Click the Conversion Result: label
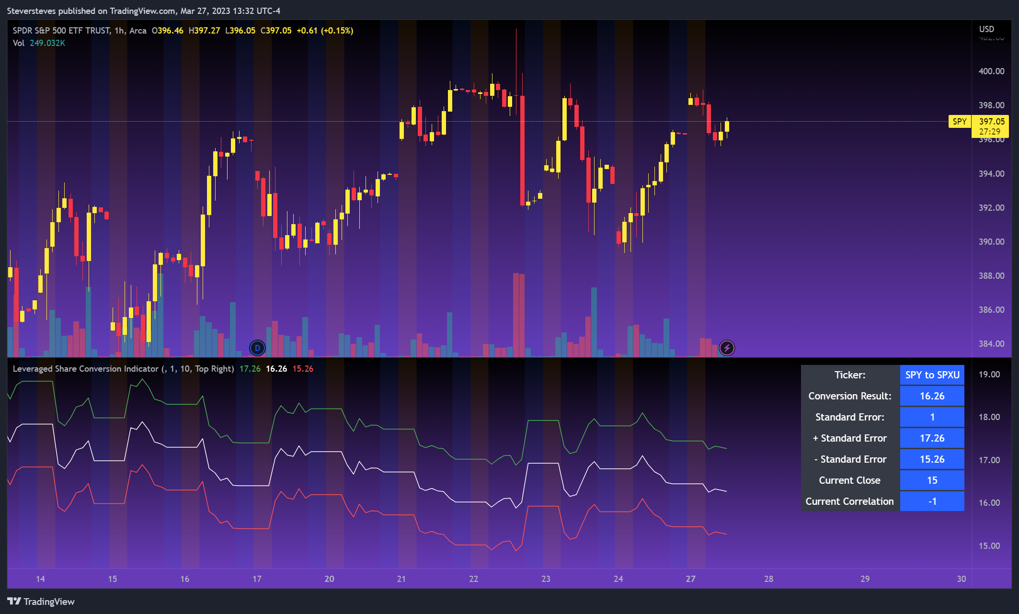Viewport: 1019px width, 614px height. (850, 396)
